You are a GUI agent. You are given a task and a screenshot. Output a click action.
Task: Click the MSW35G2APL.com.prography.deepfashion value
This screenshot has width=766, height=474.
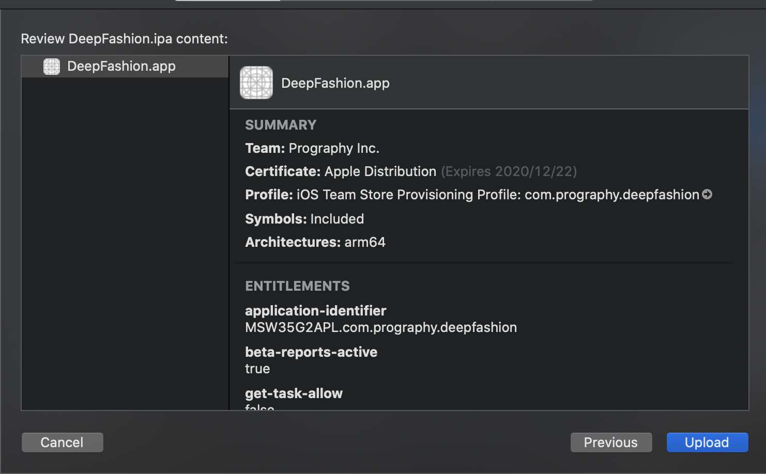click(x=381, y=327)
